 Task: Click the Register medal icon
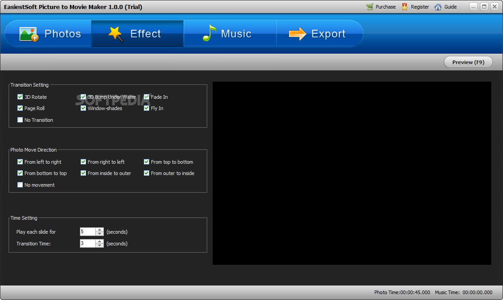click(x=405, y=7)
